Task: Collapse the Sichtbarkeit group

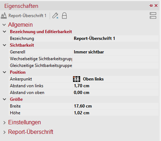Action: tap(5, 45)
